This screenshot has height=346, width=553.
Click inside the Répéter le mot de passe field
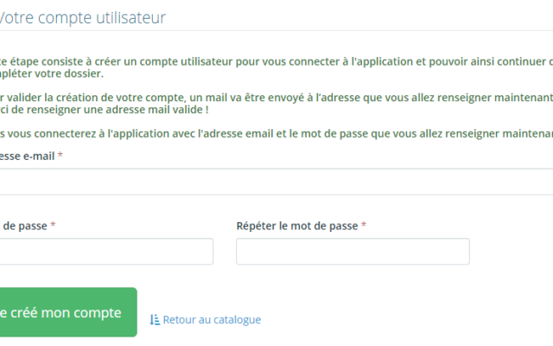pyautogui.click(x=353, y=252)
